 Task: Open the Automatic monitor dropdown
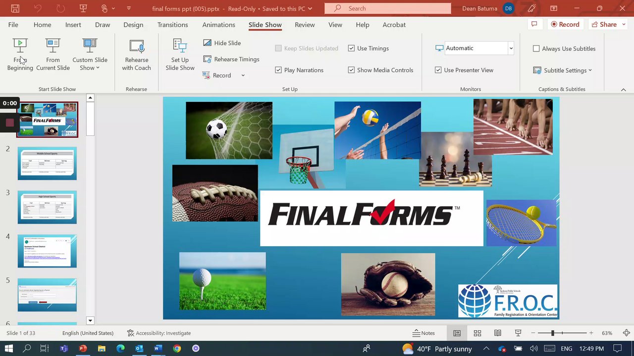click(x=511, y=48)
